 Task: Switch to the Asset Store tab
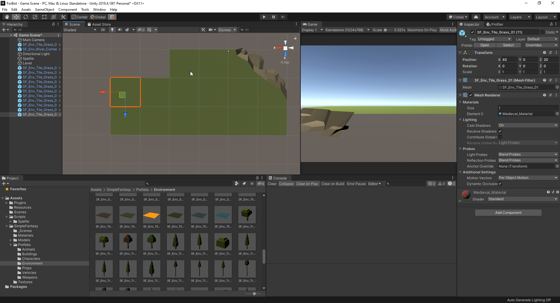pos(99,24)
